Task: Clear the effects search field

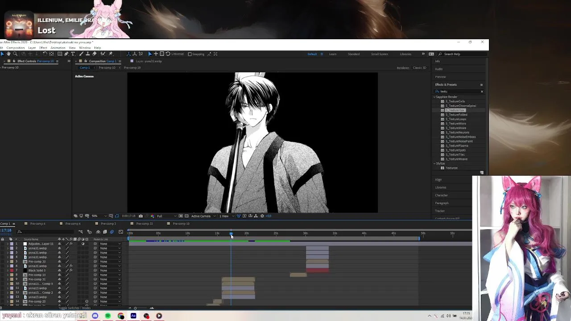Action: (482, 91)
